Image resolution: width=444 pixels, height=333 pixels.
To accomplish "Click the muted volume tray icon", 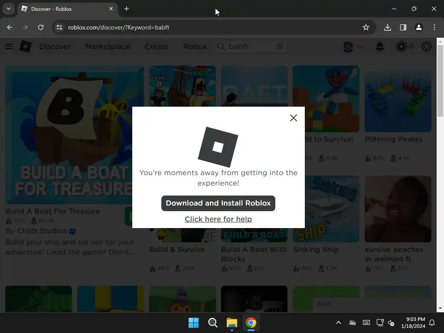I will pos(391,323).
